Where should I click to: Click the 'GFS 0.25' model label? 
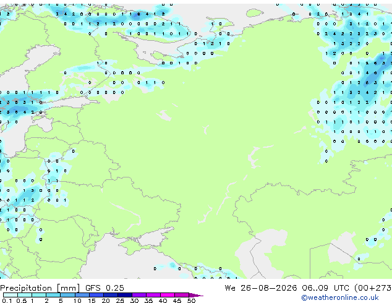[104, 288]
